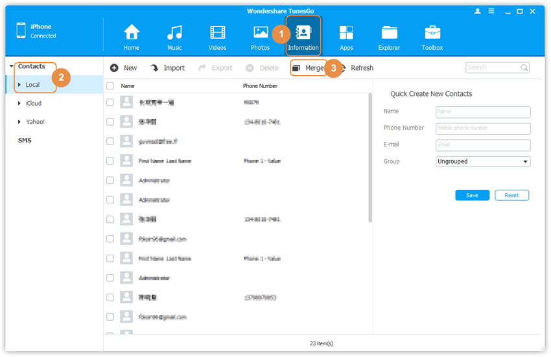Switch to the Information tab
Image resolution: width=551 pixels, height=357 pixels.
[303, 36]
